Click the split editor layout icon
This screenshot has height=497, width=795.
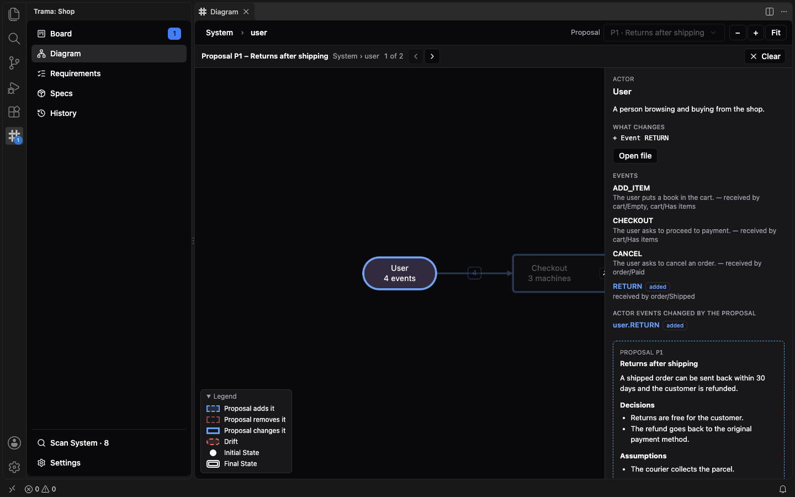(x=770, y=12)
